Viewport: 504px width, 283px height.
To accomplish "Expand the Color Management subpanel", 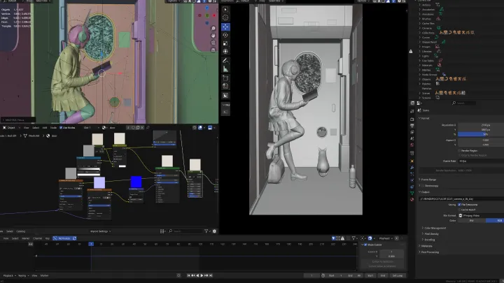I will coord(434,228).
